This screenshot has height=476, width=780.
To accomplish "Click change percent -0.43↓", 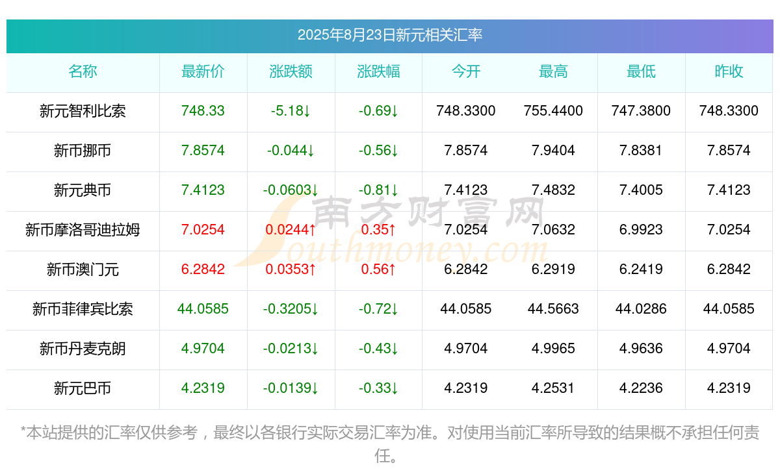I will 378,349.
